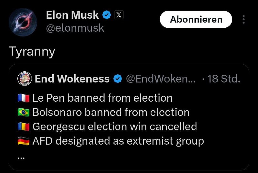The width and height of the screenshot is (258, 173).
Task: Open the End Wokeness account name
Action: click(x=72, y=79)
